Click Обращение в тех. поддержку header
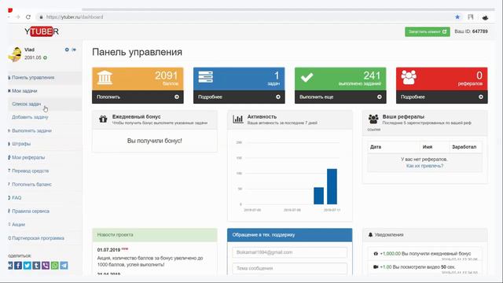The image size is (503, 283). pos(290,235)
